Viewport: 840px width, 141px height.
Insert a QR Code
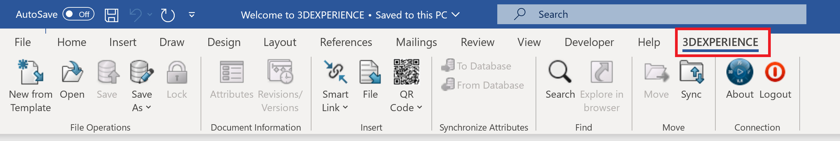coord(406,72)
